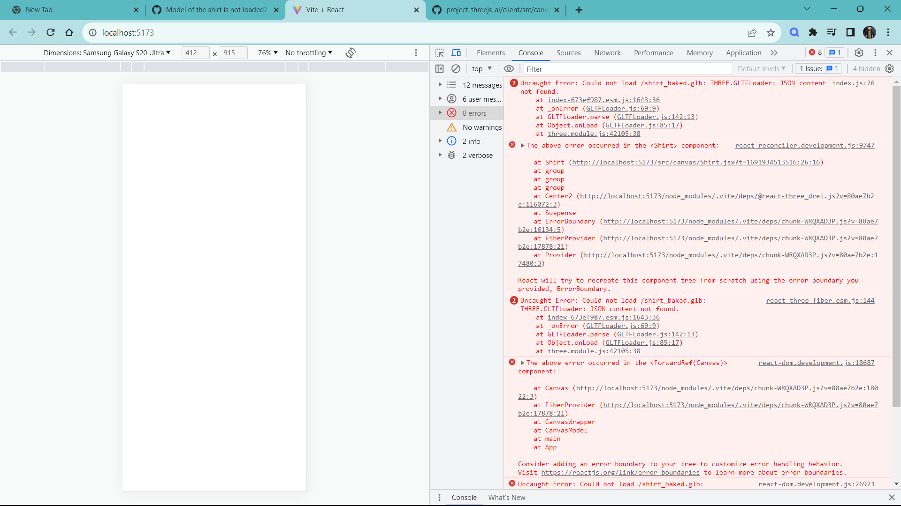Viewport: 901px width, 506px height.
Task: Open DevTools settings gear icon
Action: [x=859, y=53]
